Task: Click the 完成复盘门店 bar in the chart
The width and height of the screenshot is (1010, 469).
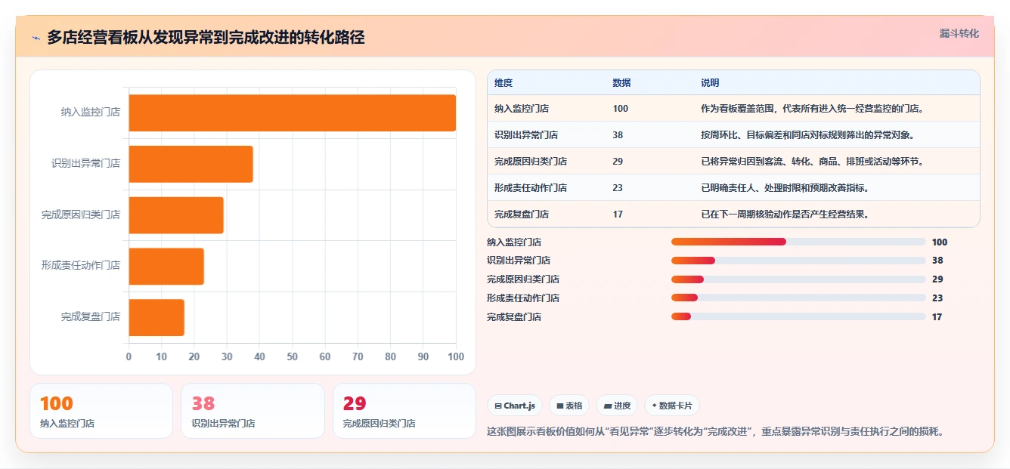Action: tap(156, 317)
